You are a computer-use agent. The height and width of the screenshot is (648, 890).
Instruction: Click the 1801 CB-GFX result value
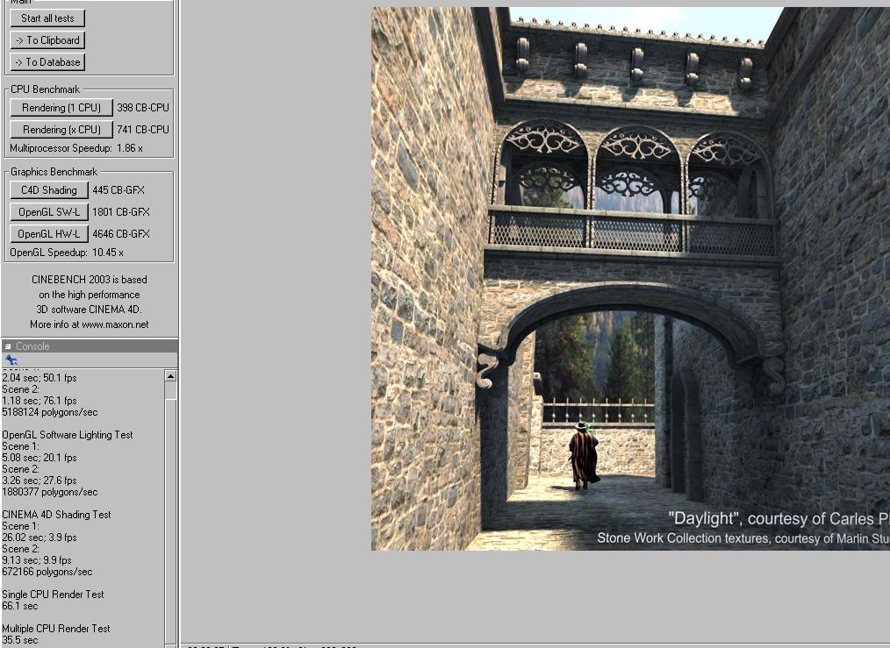(x=121, y=212)
